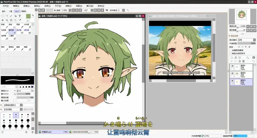
Task: Open the 文件(F) menu
Action: click(6, 6)
